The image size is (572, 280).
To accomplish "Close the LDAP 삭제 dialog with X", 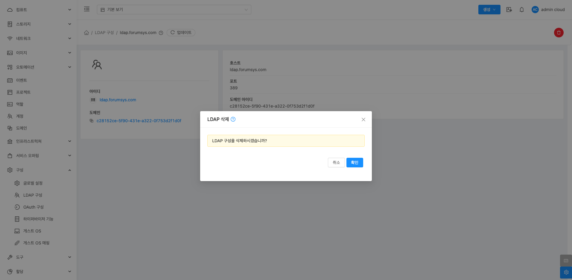I will pyautogui.click(x=363, y=120).
